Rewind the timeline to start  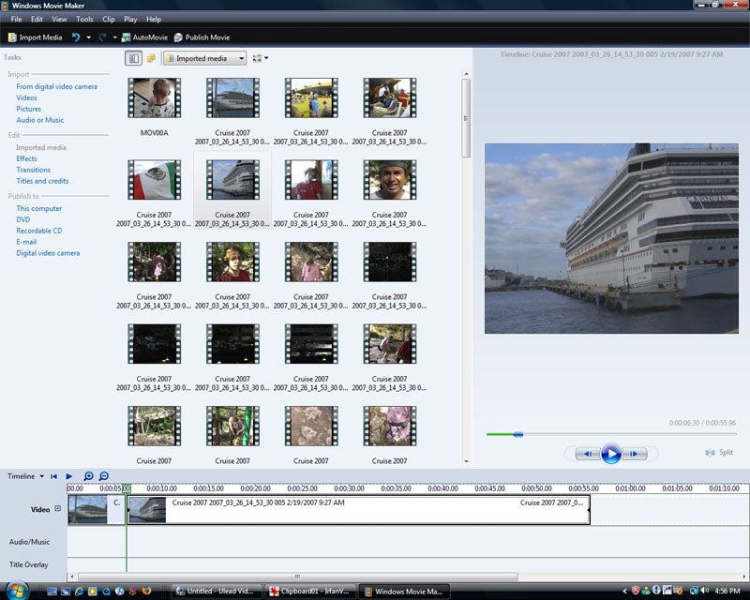(54, 476)
